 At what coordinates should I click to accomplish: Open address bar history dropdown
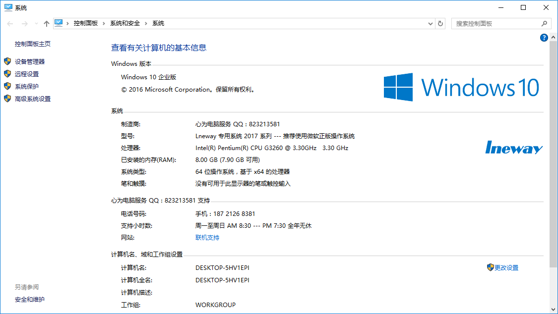430,23
